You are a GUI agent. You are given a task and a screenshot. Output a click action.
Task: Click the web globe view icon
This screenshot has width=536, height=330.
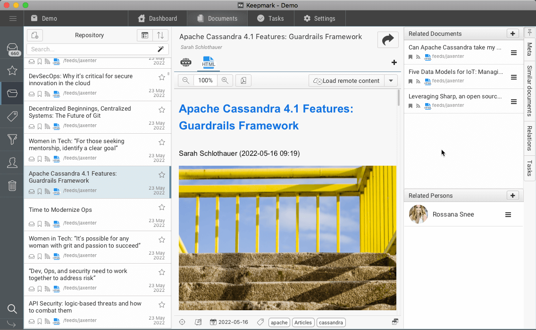186,63
